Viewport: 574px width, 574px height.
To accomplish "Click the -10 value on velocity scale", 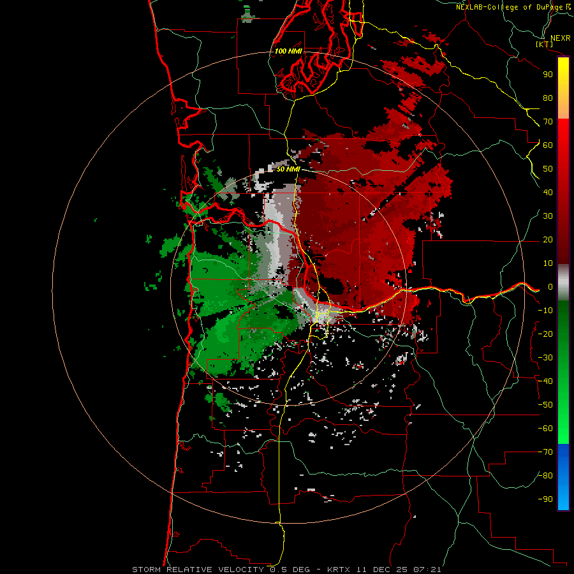I will 545,311.
